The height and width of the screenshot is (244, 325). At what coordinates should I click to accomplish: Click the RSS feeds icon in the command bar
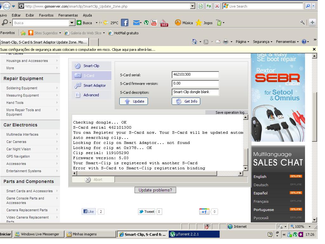coord(206,42)
